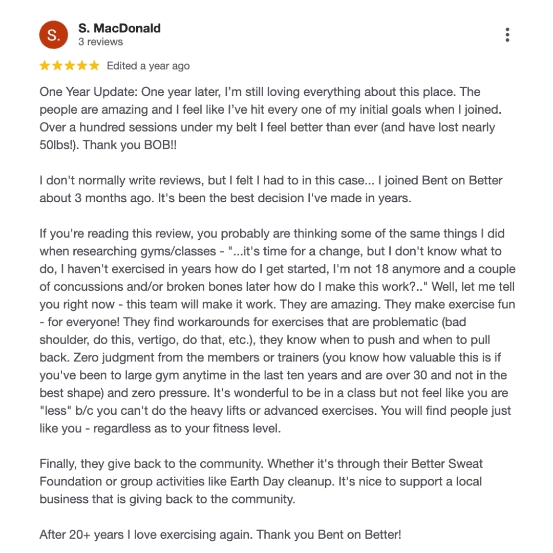Image resolution: width=553 pixels, height=553 pixels.
Task: Click the third rating star
Action: point(70,66)
